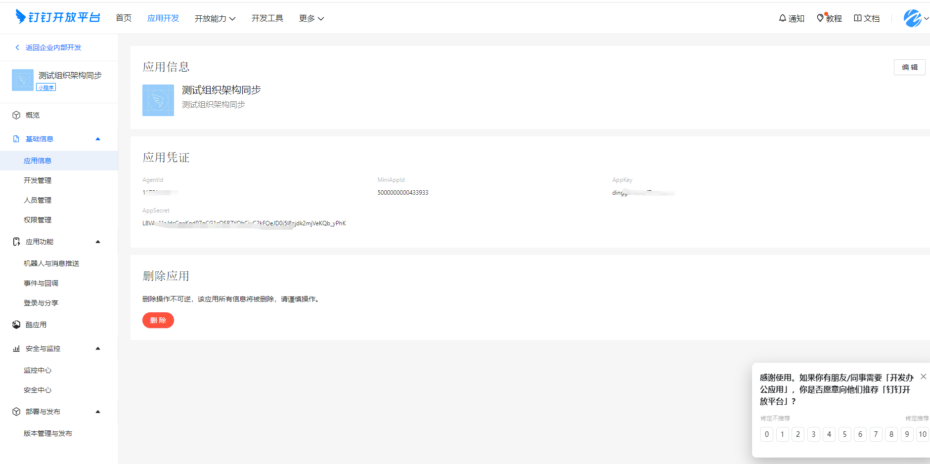Rate 1 in the recommendation survey
This screenshot has height=464, width=930.
(x=782, y=434)
